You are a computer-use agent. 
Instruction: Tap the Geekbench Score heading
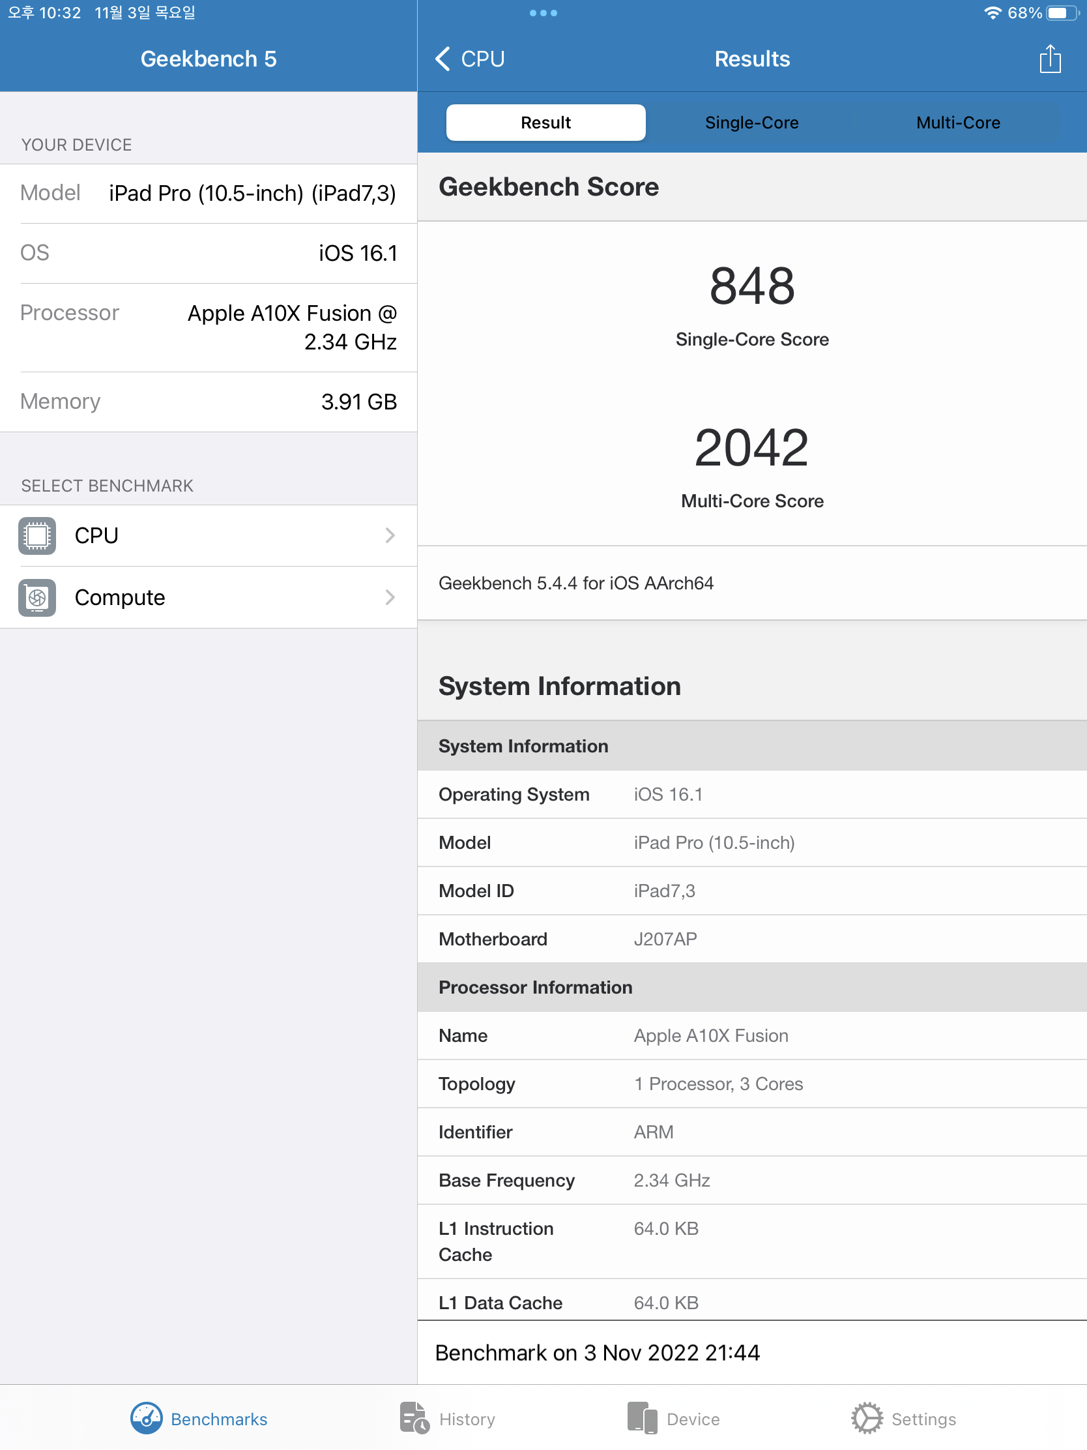click(549, 187)
